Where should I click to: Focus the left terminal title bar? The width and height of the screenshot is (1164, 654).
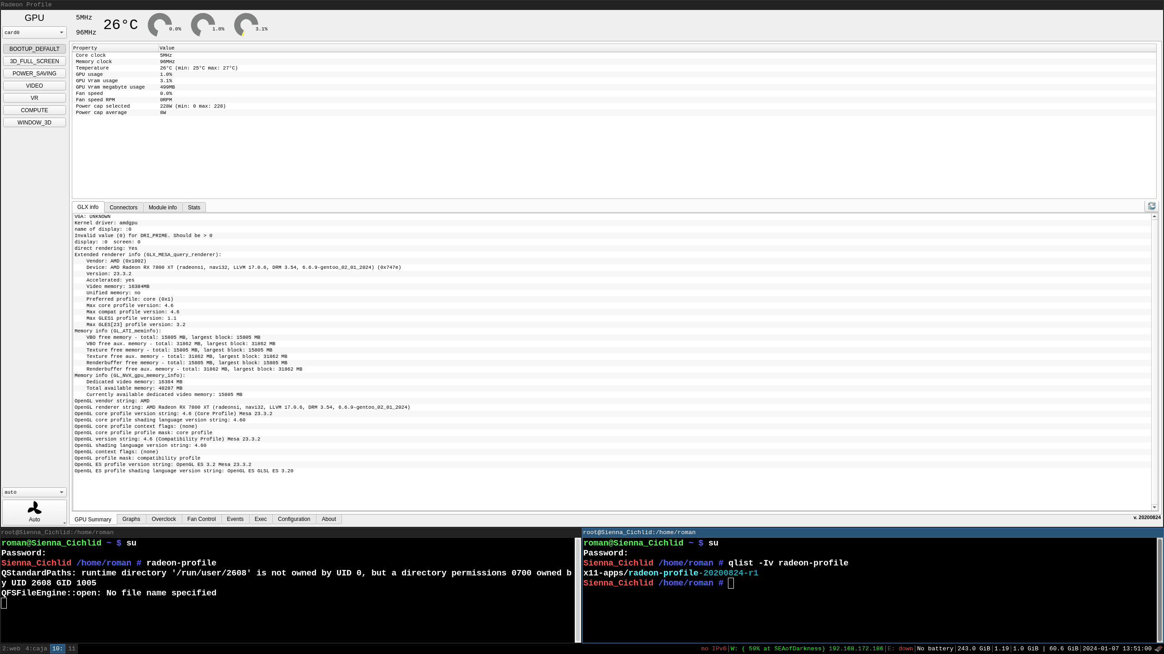click(x=291, y=532)
